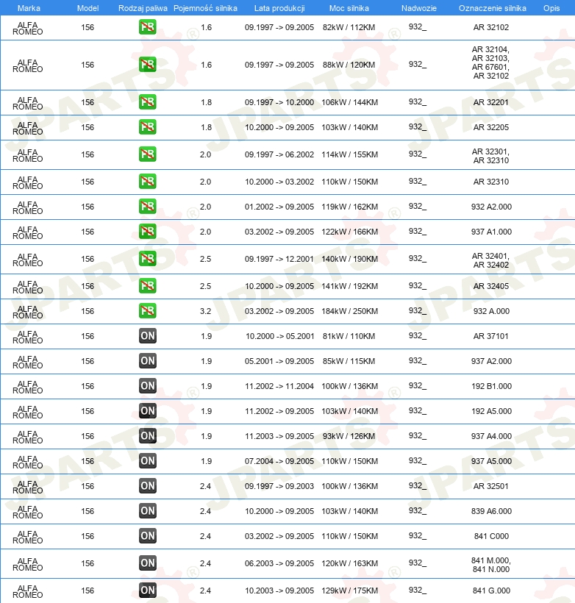
Task: Click ON diesel icon in 839 A6.000 row
Action: [x=148, y=510]
